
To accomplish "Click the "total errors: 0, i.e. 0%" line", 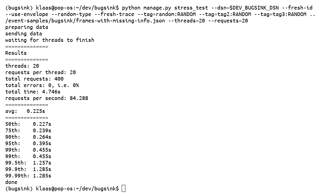I will coord(42,85).
